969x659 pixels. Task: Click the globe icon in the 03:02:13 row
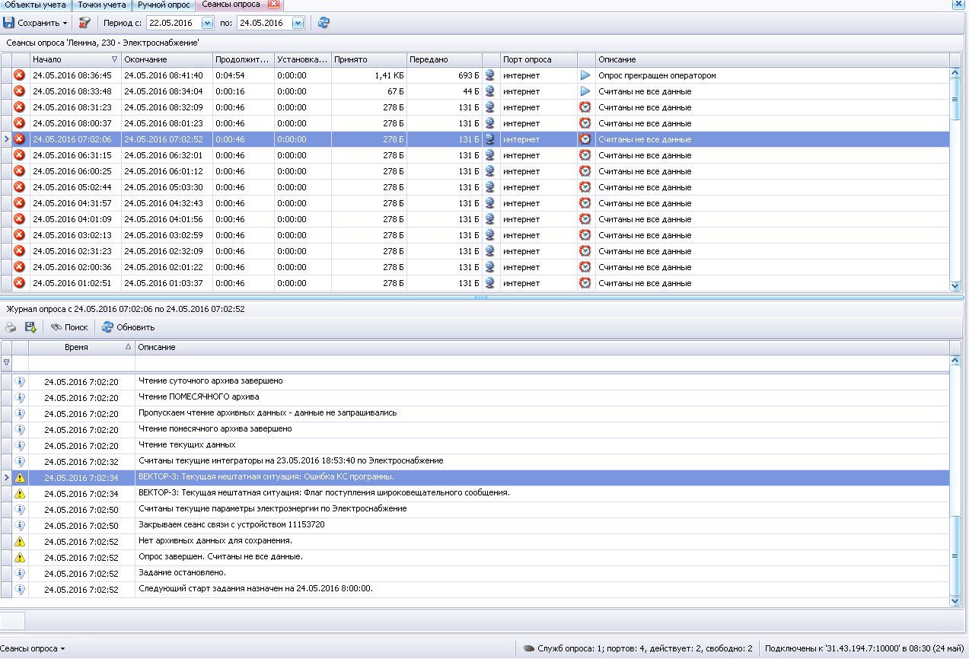(x=490, y=235)
